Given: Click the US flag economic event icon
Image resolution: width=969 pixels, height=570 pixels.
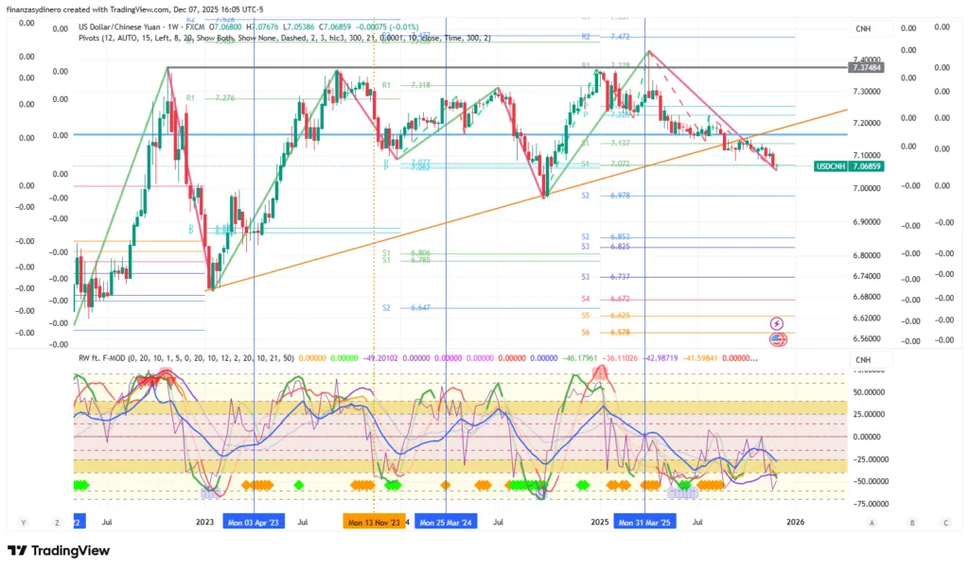Looking at the screenshot, I should (777, 338).
